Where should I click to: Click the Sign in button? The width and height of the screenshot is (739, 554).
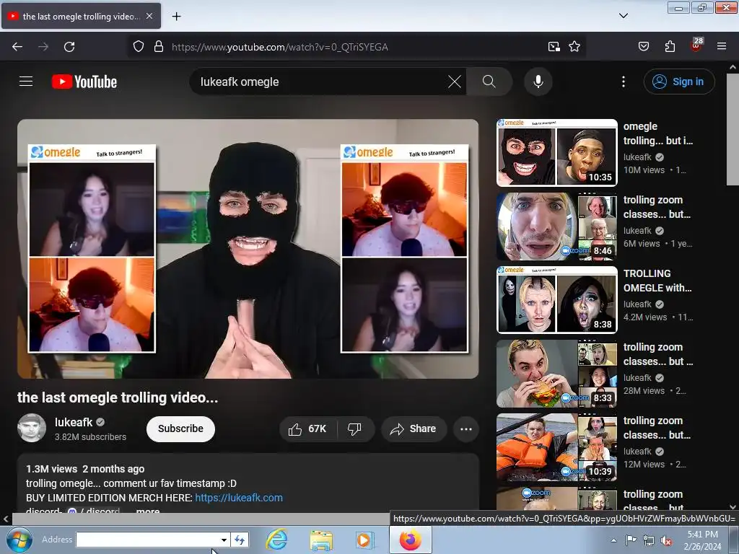click(x=678, y=82)
